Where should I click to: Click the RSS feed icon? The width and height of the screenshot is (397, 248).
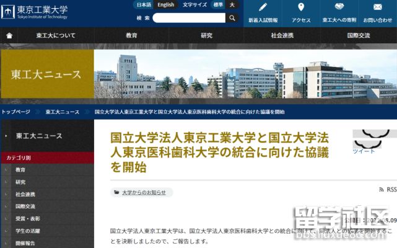[x=382, y=190]
